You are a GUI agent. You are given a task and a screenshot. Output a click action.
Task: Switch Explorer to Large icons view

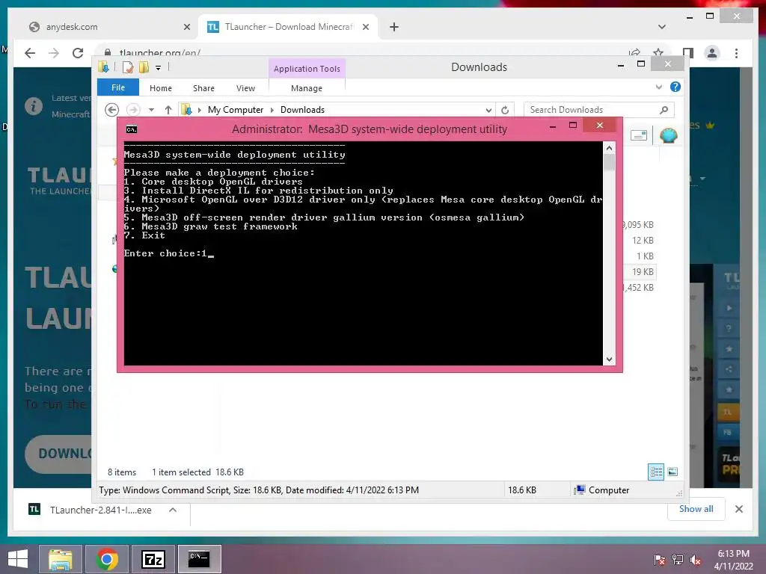click(x=672, y=472)
